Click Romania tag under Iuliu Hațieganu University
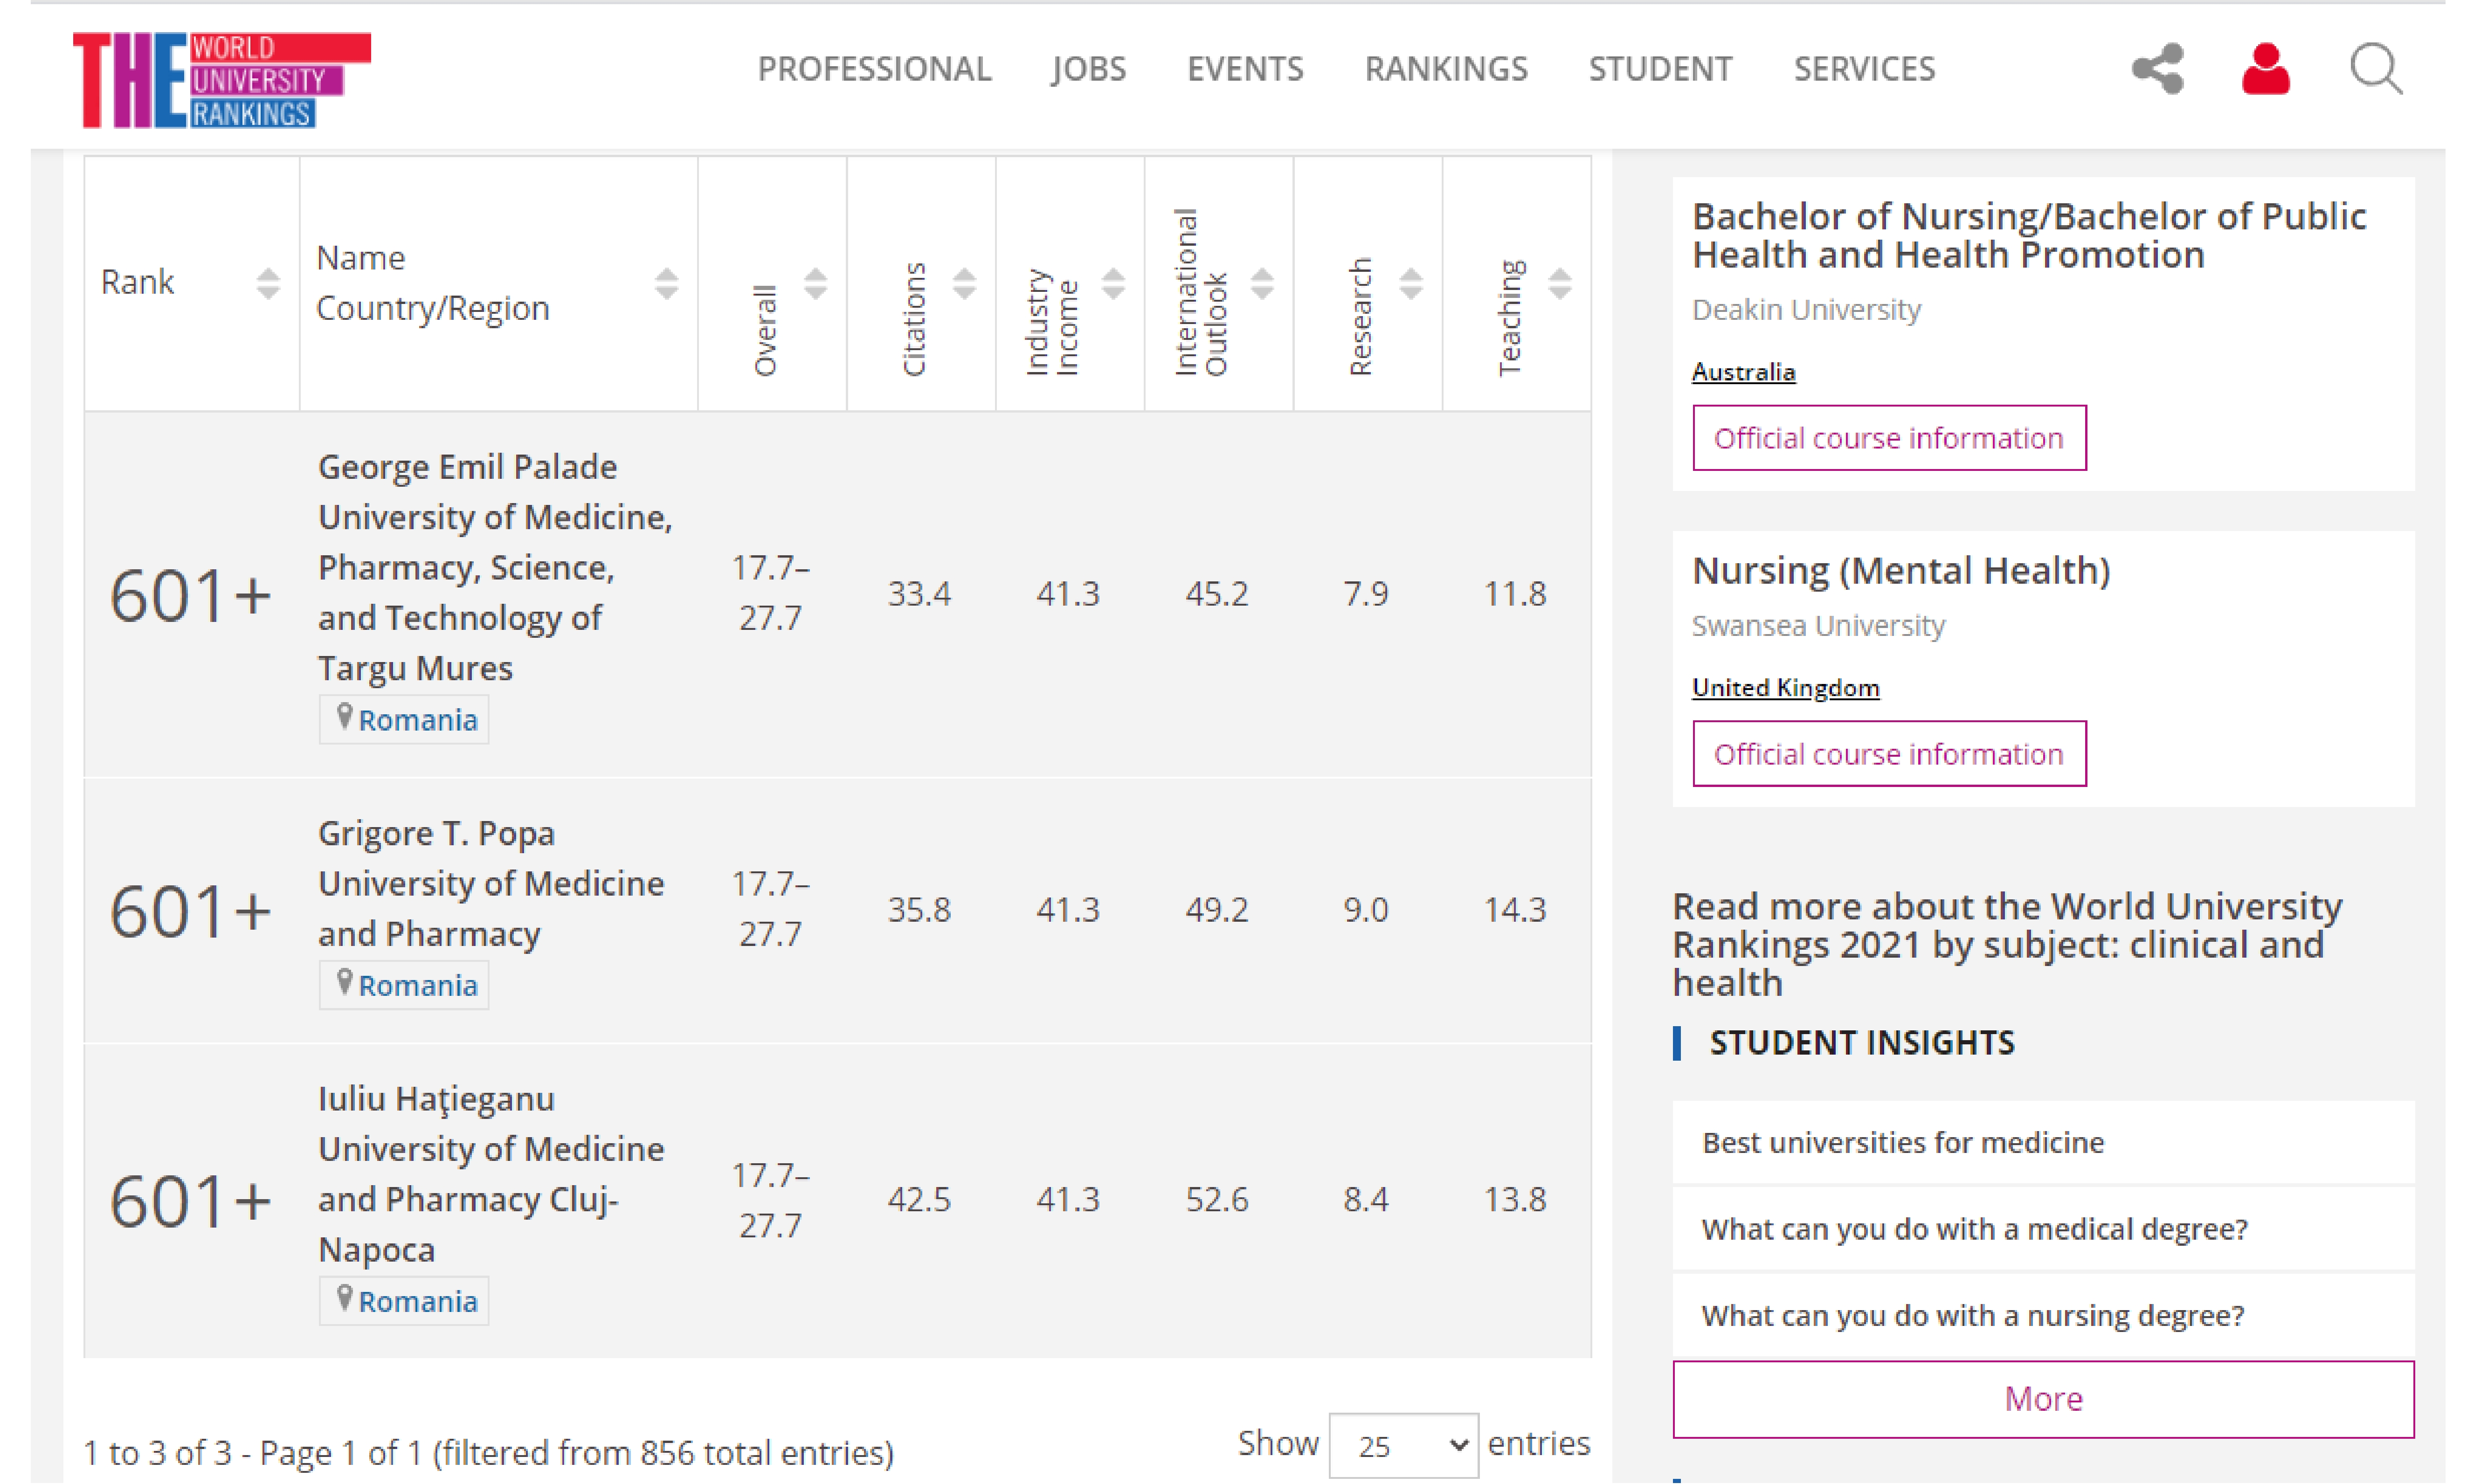This screenshot has width=2467, height=1484. point(417,1301)
